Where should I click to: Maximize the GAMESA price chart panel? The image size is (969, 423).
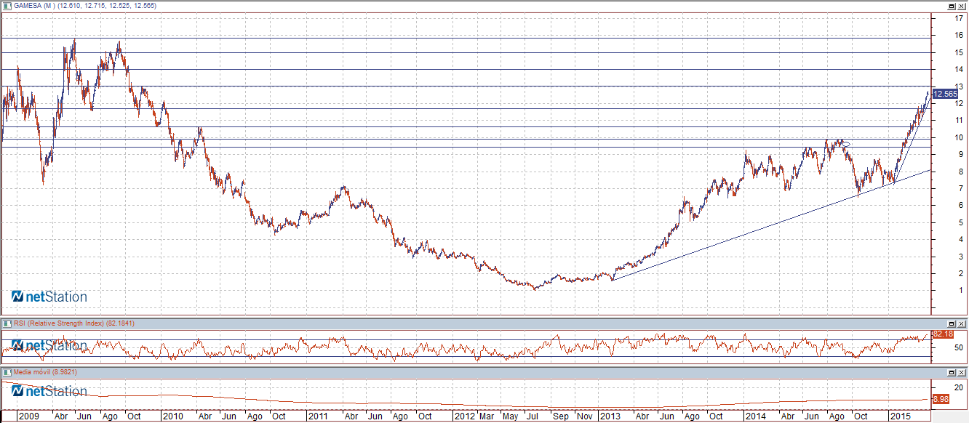pos(951,6)
